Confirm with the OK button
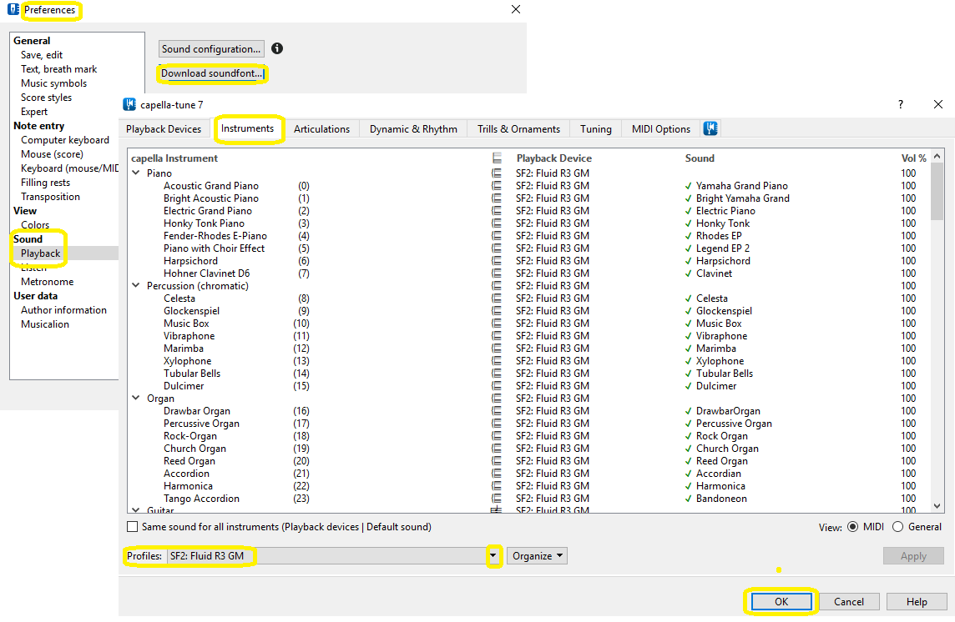This screenshot has height=622, width=955. [781, 601]
